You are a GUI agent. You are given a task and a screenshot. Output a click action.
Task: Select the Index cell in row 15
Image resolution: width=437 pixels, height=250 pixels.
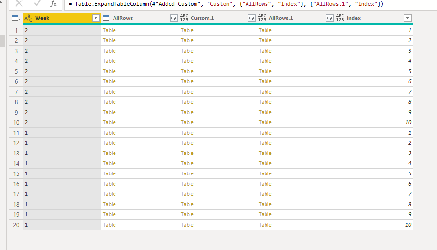(x=374, y=173)
